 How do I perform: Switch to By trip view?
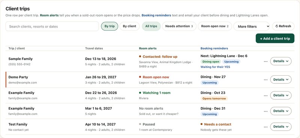[x=109, y=26]
